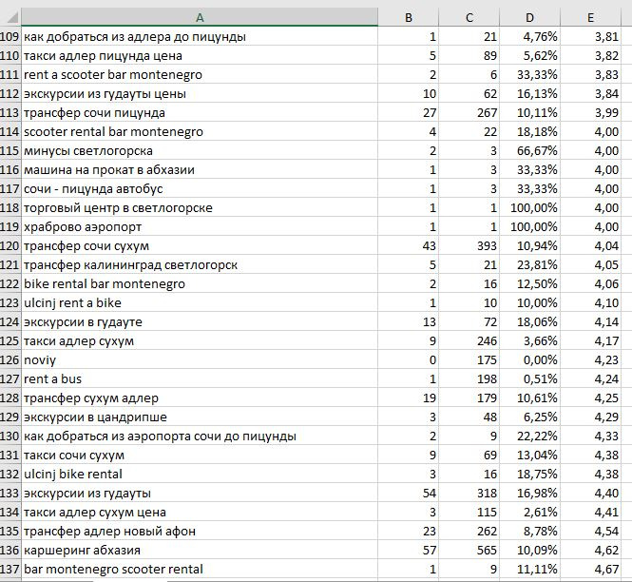Click cell 'сочи - пицунда автобус'

(200, 188)
